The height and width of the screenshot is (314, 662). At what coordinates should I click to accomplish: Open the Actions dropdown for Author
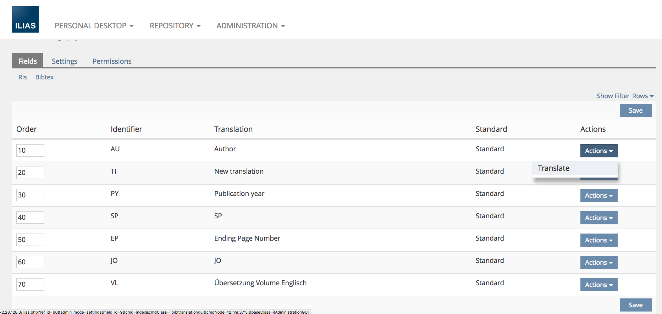pyautogui.click(x=598, y=151)
